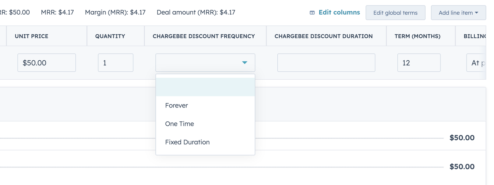Click the Chargebee discount frequency dropdown arrow

244,63
